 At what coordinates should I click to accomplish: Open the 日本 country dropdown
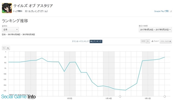click(10, 30)
